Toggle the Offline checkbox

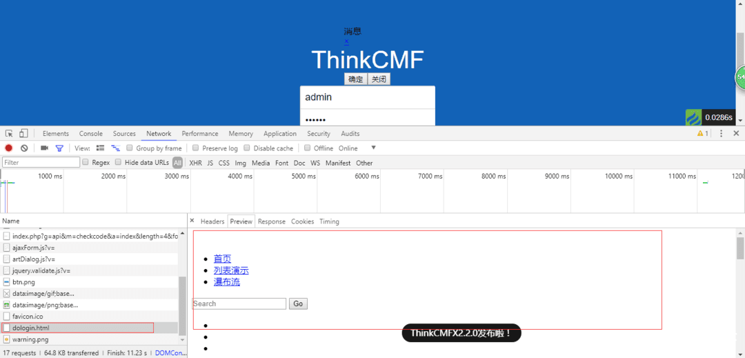pos(308,148)
